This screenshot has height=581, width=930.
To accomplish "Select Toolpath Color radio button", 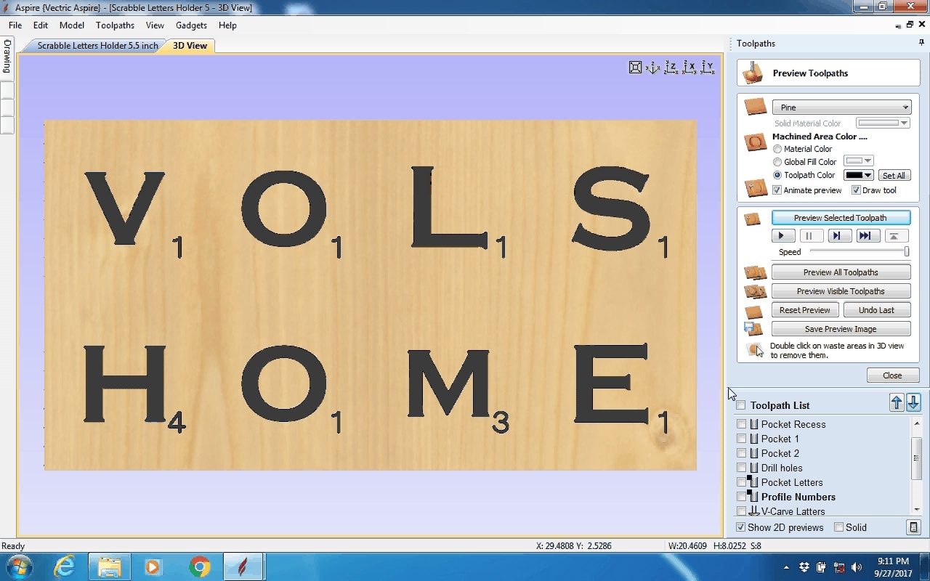I will [x=777, y=175].
